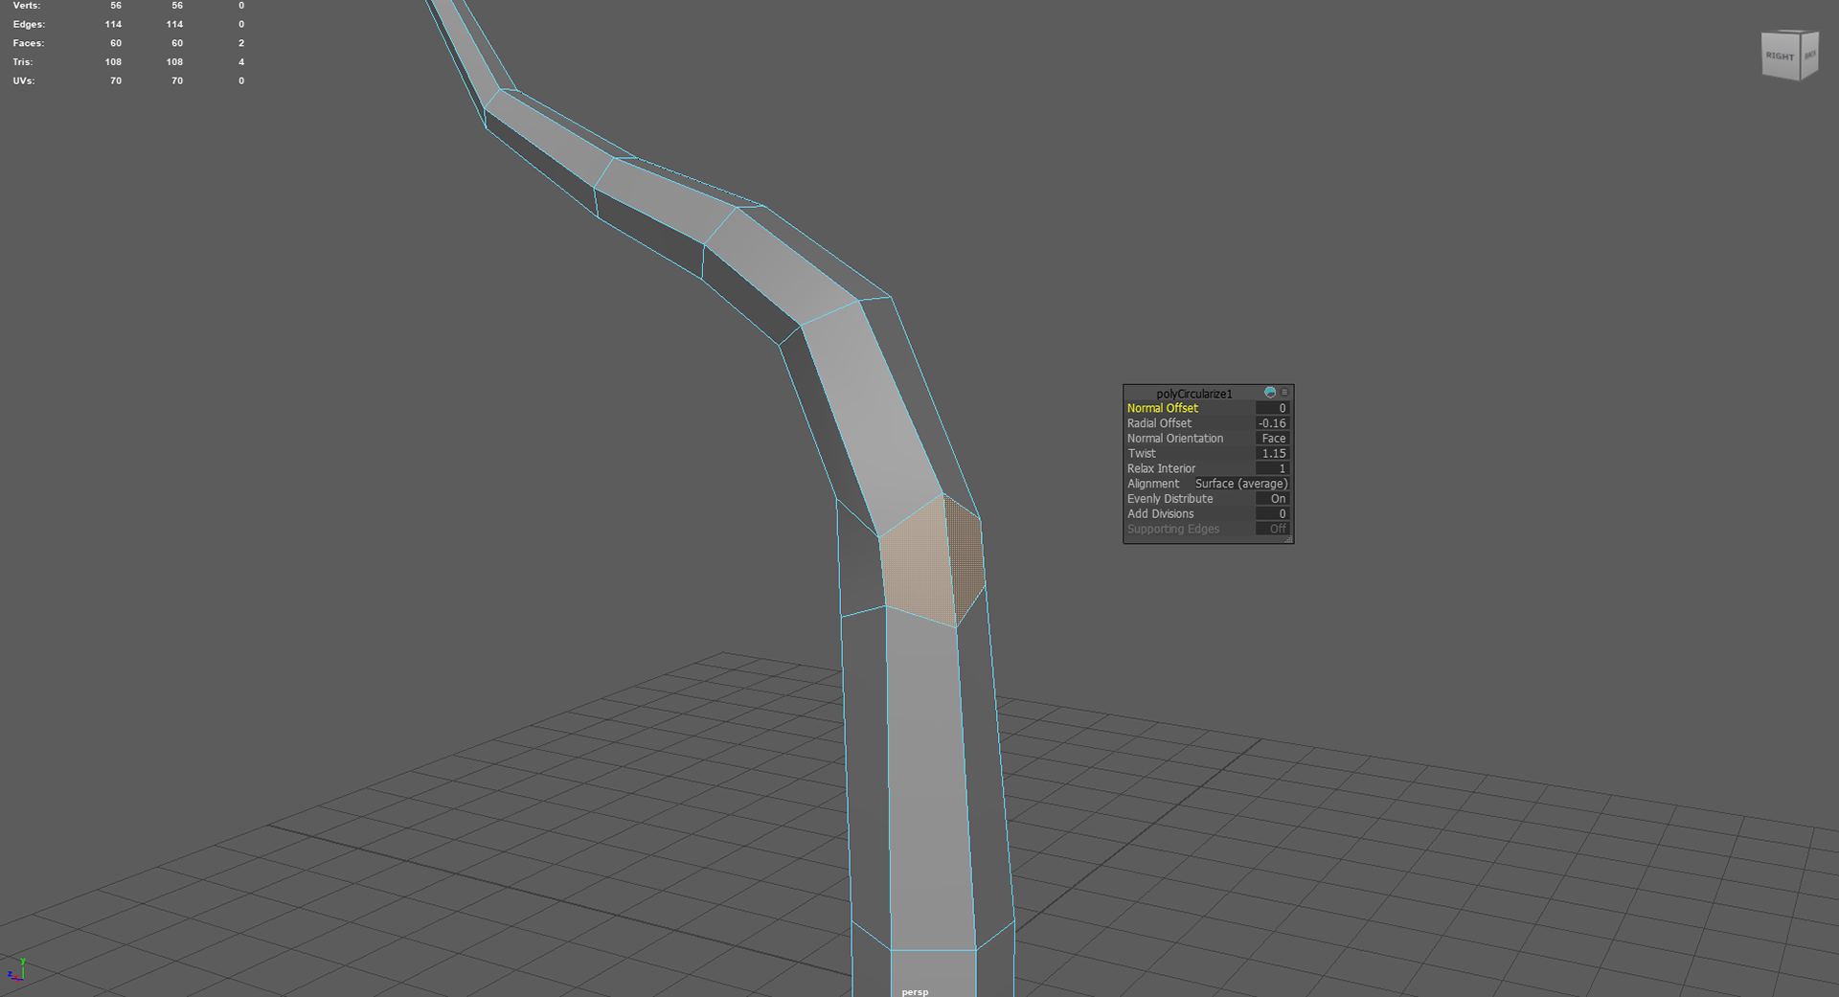Click the panel's corner grip handle
Image resolution: width=1839 pixels, height=997 pixels.
point(1288,539)
